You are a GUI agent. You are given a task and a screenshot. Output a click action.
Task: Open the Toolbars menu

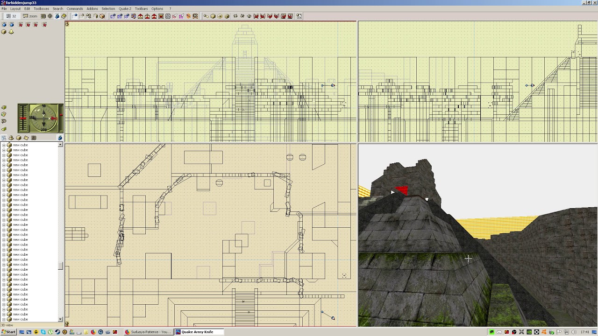141,8
